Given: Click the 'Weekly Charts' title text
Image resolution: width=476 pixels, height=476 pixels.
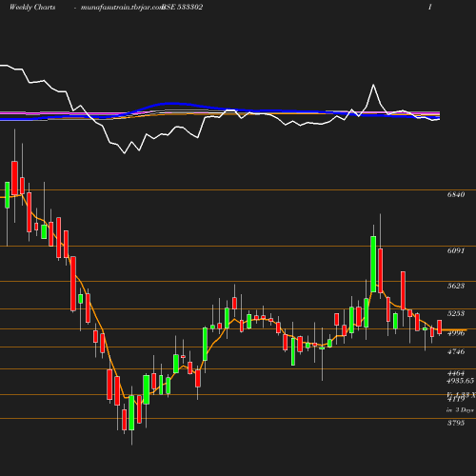Looking at the screenshot, I should tap(32, 7).
